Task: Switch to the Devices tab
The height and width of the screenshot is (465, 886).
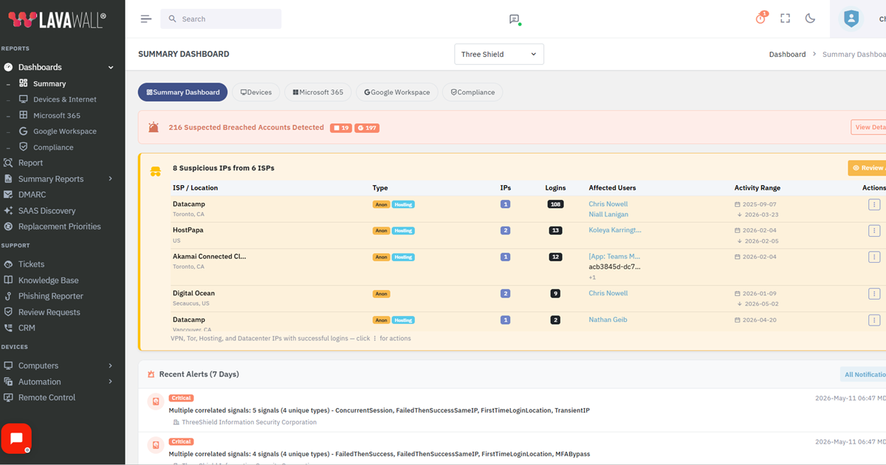Action: pyautogui.click(x=256, y=92)
